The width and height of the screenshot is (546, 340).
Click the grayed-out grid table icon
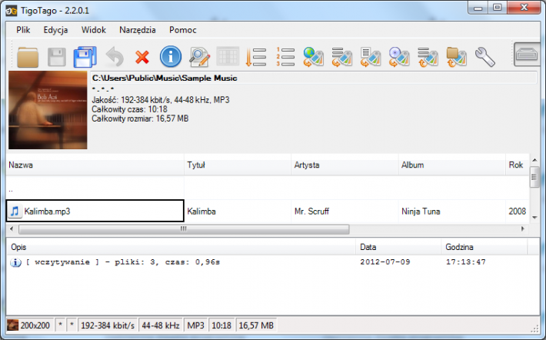228,56
